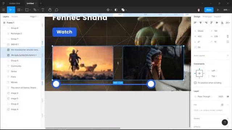This screenshot has height=130, width=232.
Task: Select the Comment tool
Action: (57, 10)
